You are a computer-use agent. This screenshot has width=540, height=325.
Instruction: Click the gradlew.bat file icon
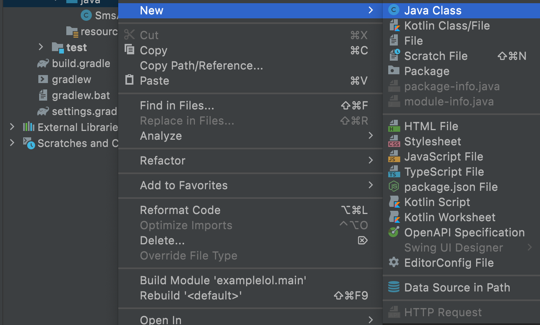click(43, 95)
